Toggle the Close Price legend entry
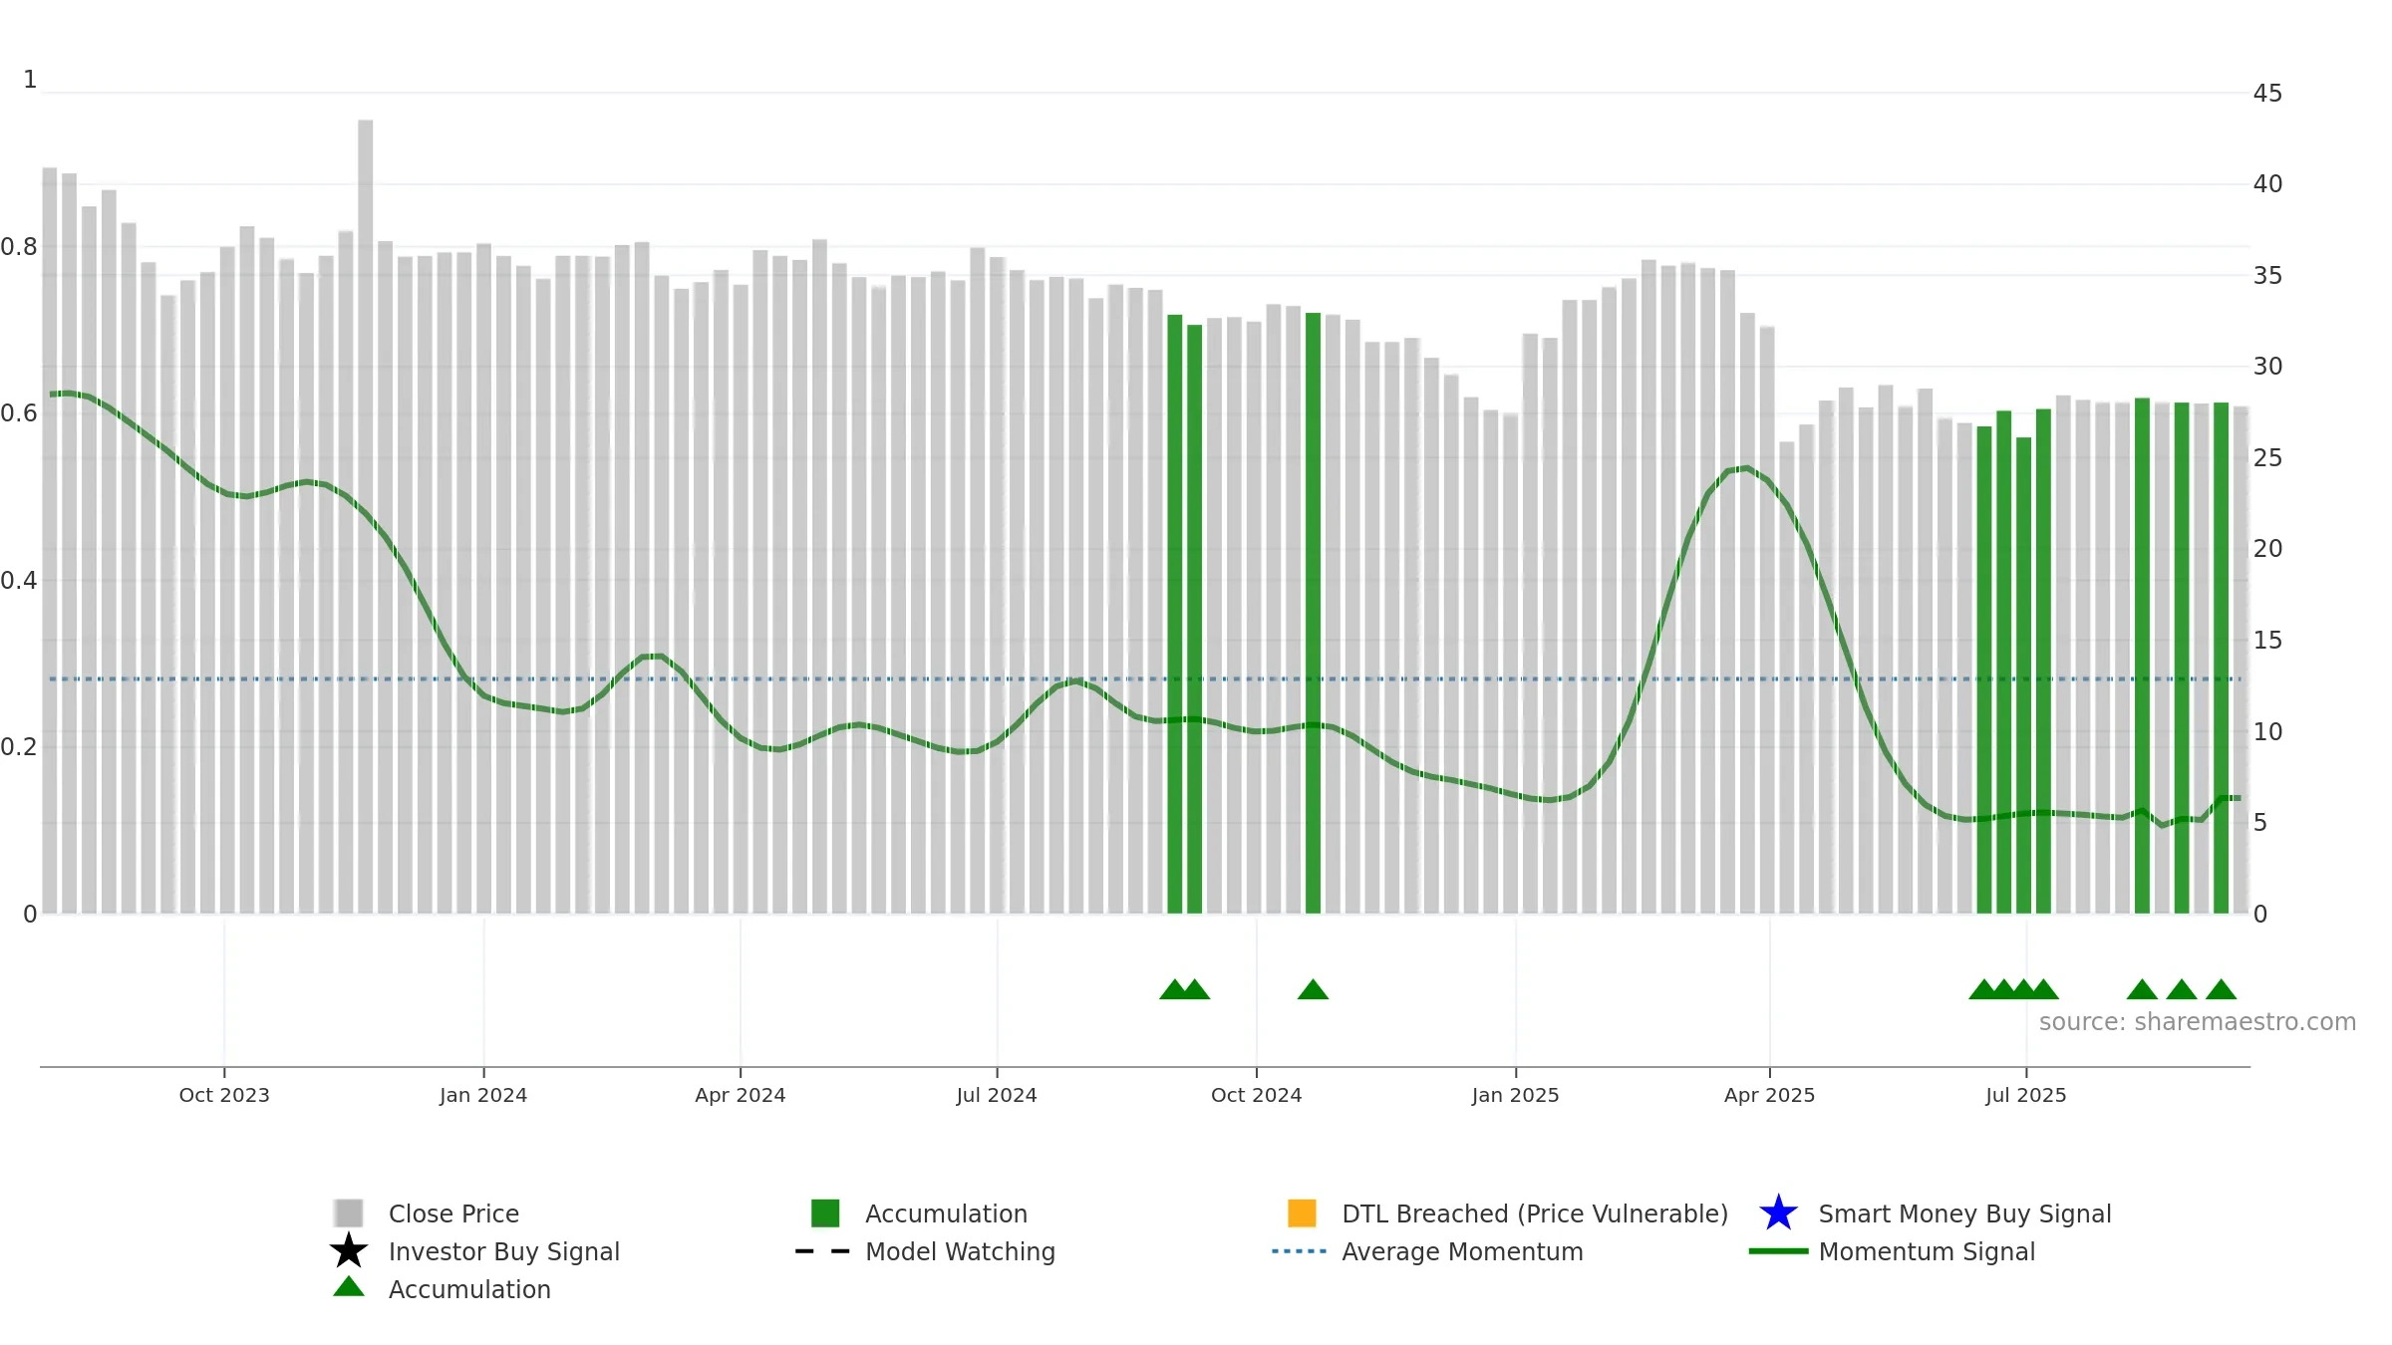This screenshot has height=1345, width=2392. (x=453, y=1213)
